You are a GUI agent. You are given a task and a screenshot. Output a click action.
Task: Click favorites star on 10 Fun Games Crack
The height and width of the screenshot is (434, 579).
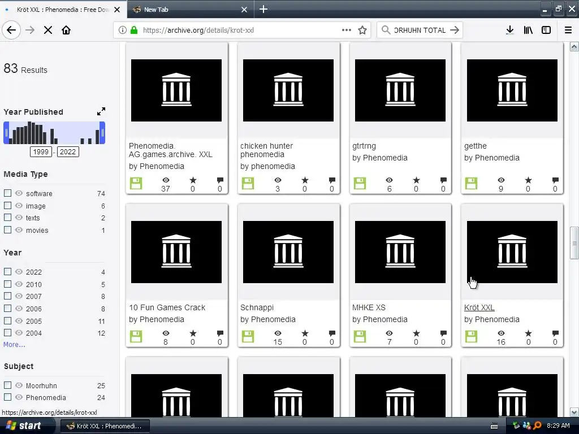point(193,333)
